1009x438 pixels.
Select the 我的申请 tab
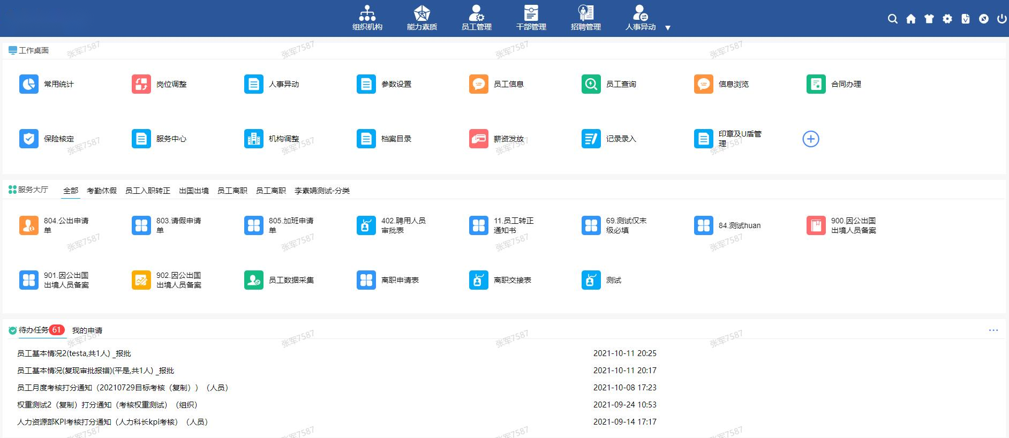87,330
